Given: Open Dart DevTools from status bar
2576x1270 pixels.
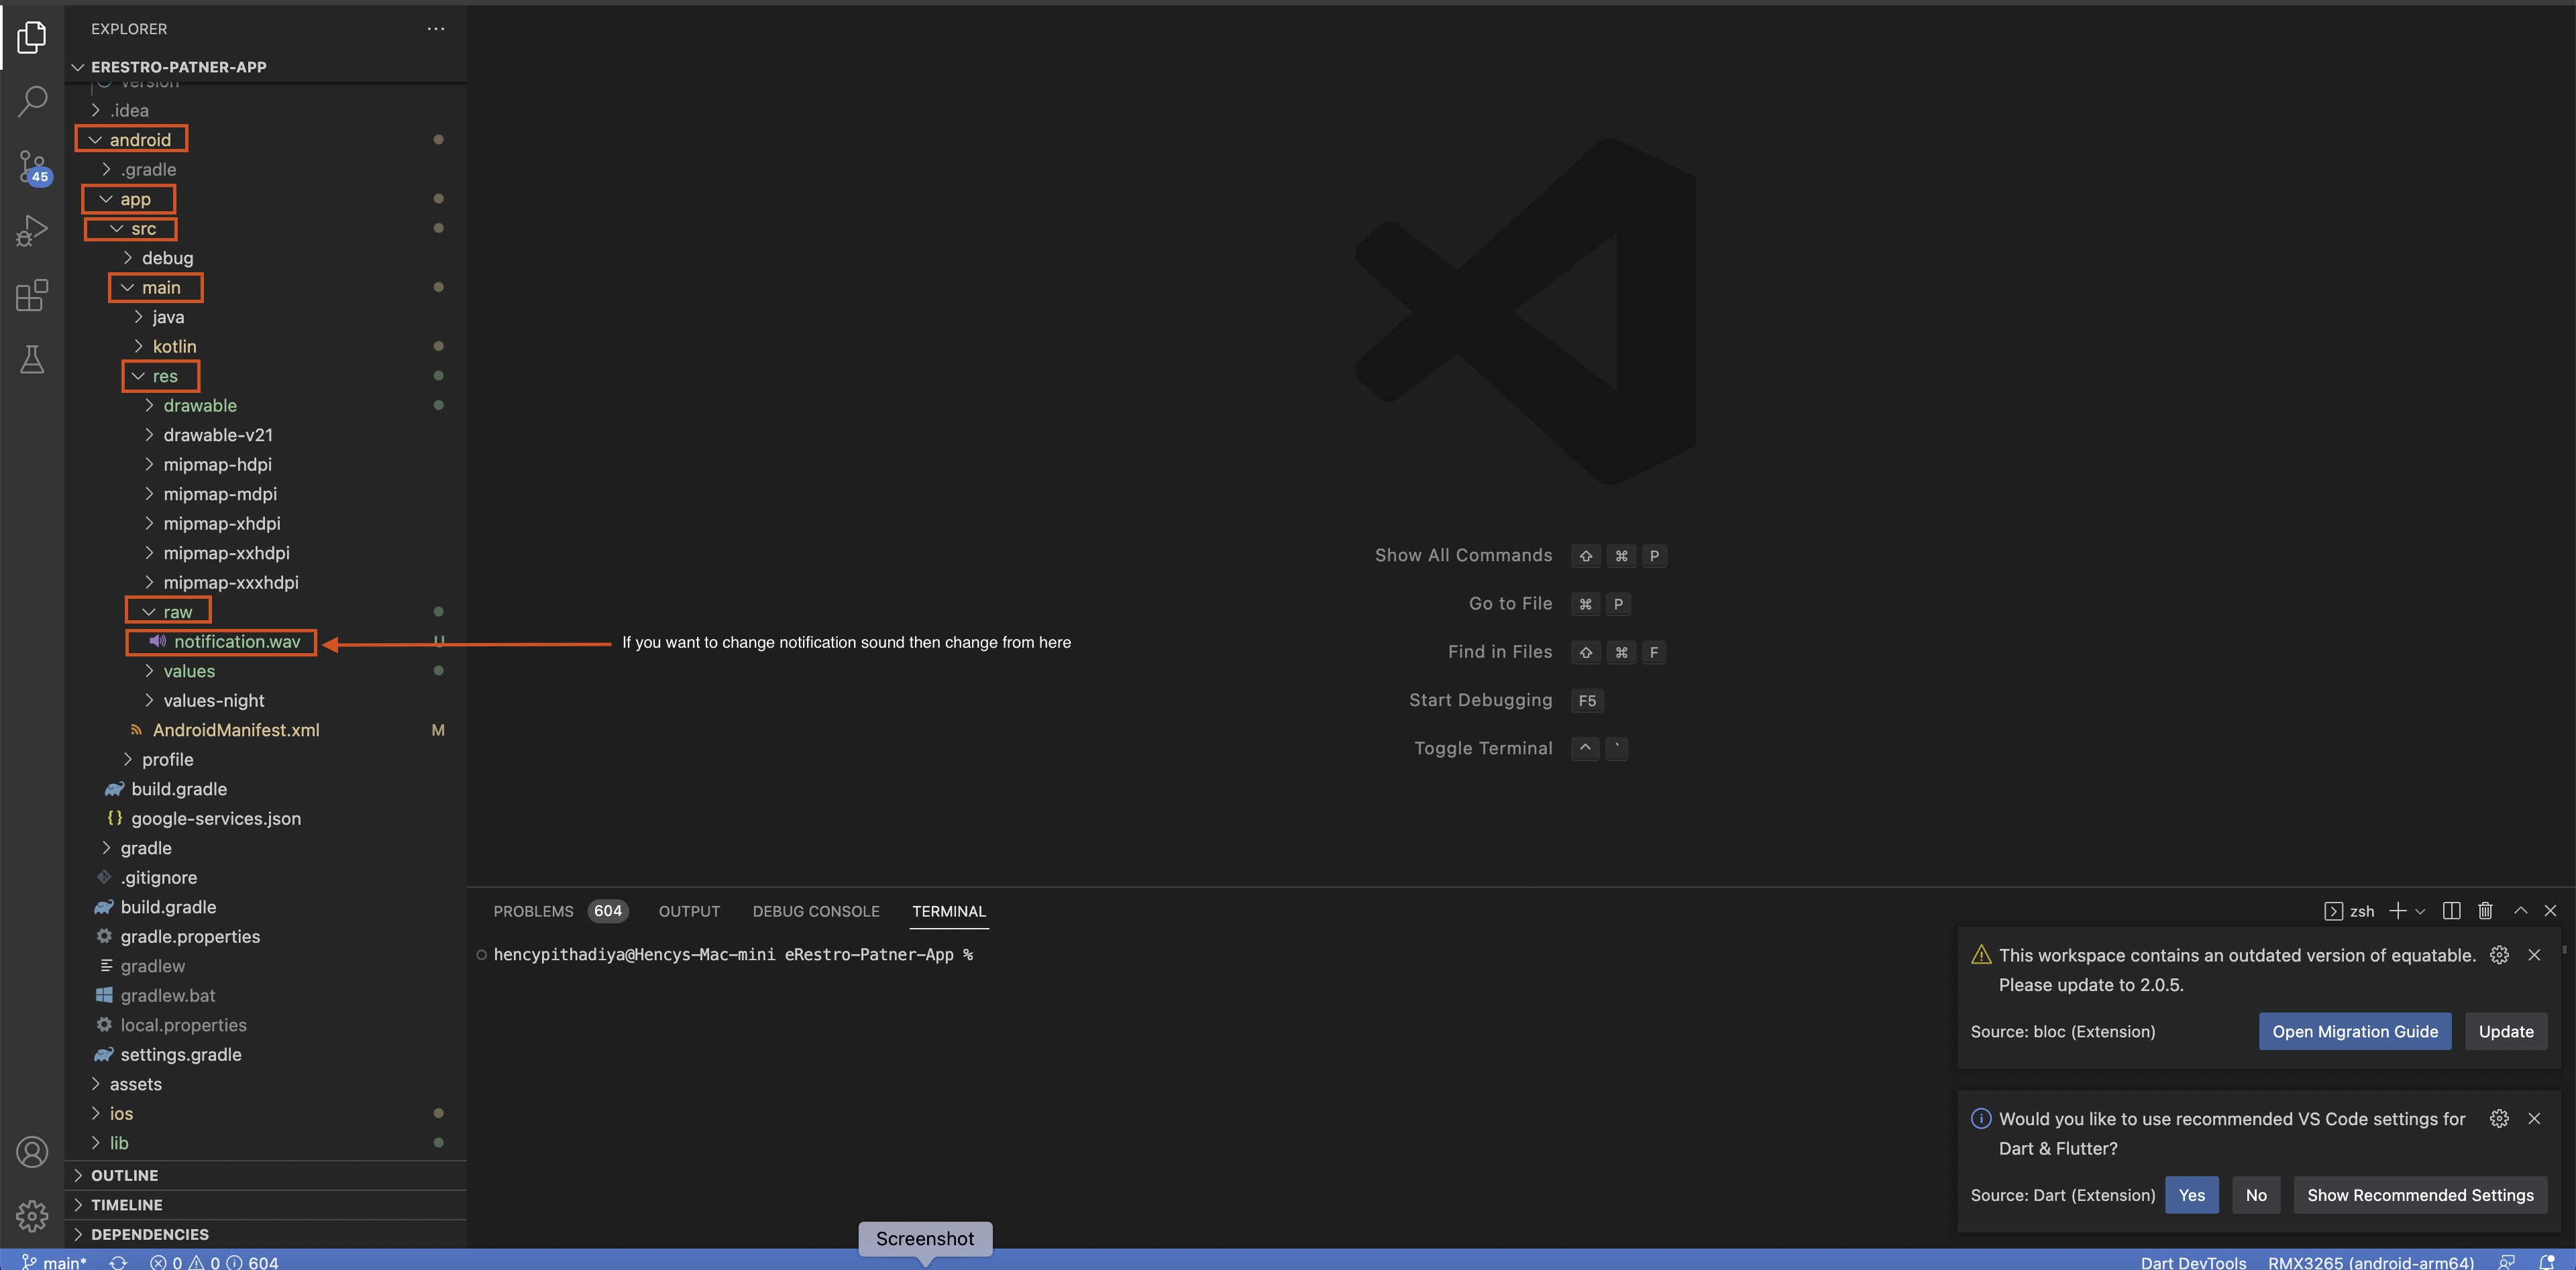Looking at the screenshot, I should 2192,1262.
